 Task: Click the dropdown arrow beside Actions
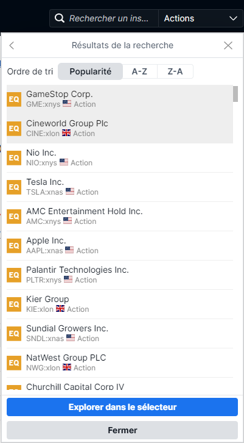233,19
